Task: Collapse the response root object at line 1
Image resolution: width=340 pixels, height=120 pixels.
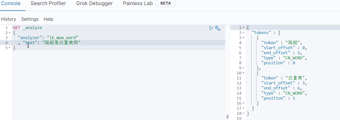Action: pyautogui.click(x=243, y=28)
